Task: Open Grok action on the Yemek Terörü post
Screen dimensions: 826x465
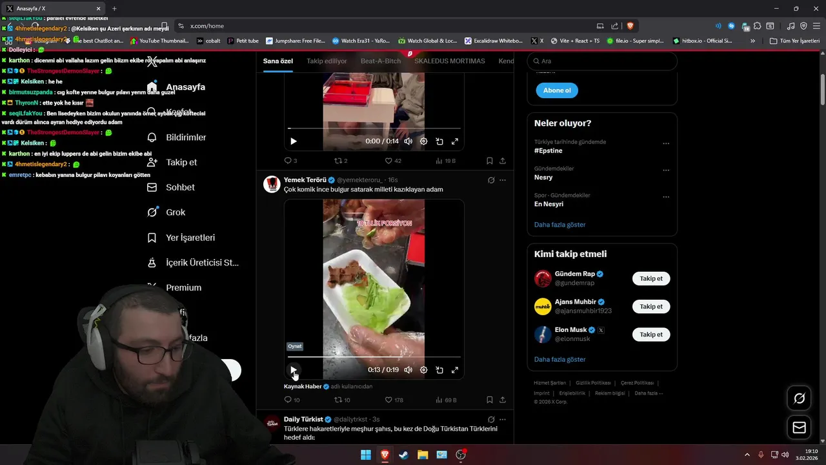Action: (x=491, y=180)
